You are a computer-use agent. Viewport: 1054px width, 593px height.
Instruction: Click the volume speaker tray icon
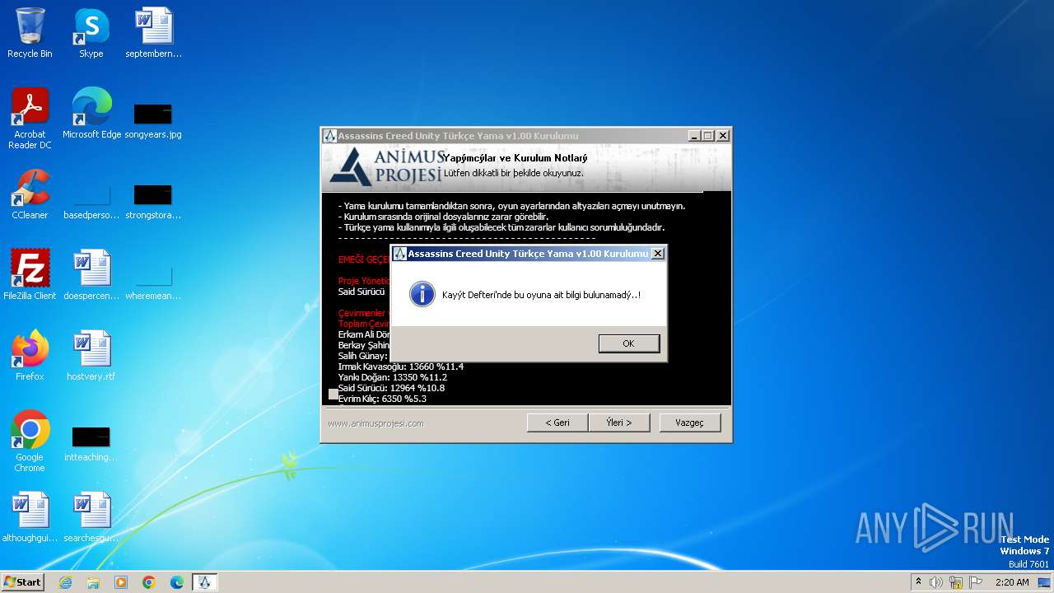(936, 582)
